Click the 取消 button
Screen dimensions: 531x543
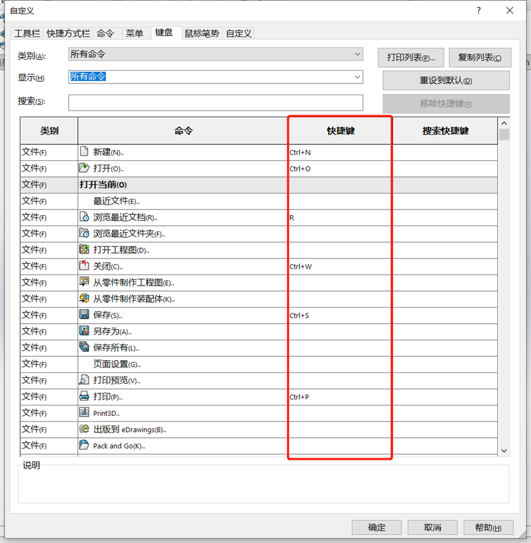pyautogui.click(x=432, y=528)
